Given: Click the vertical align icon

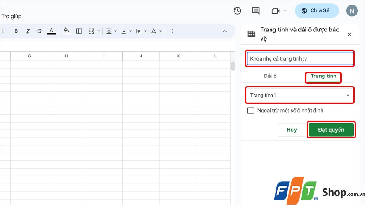Looking at the screenshot, I should 124,31.
